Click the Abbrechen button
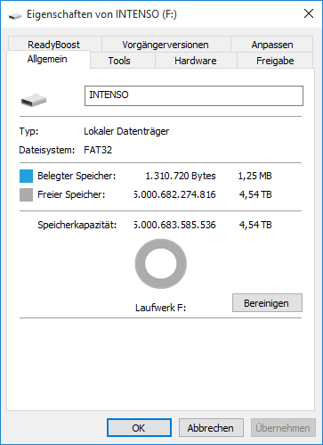The image size is (323, 445). pyautogui.click(x=211, y=428)
